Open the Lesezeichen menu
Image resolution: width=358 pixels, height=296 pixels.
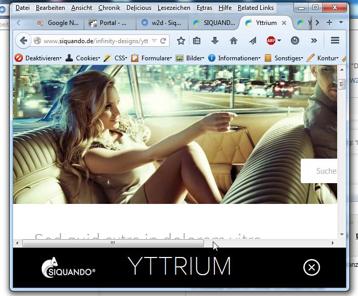[174, 8]
